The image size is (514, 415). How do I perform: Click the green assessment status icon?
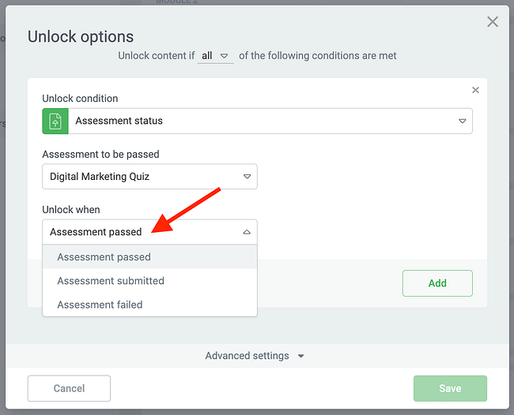click(x=55, y=122)
